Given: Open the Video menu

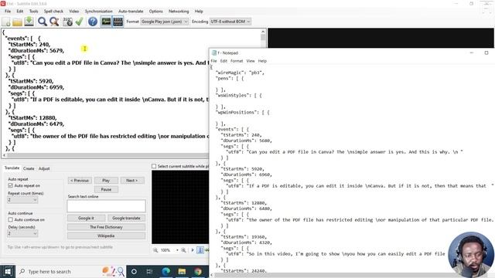Looking at the screenshot, I should pos(74,12).
